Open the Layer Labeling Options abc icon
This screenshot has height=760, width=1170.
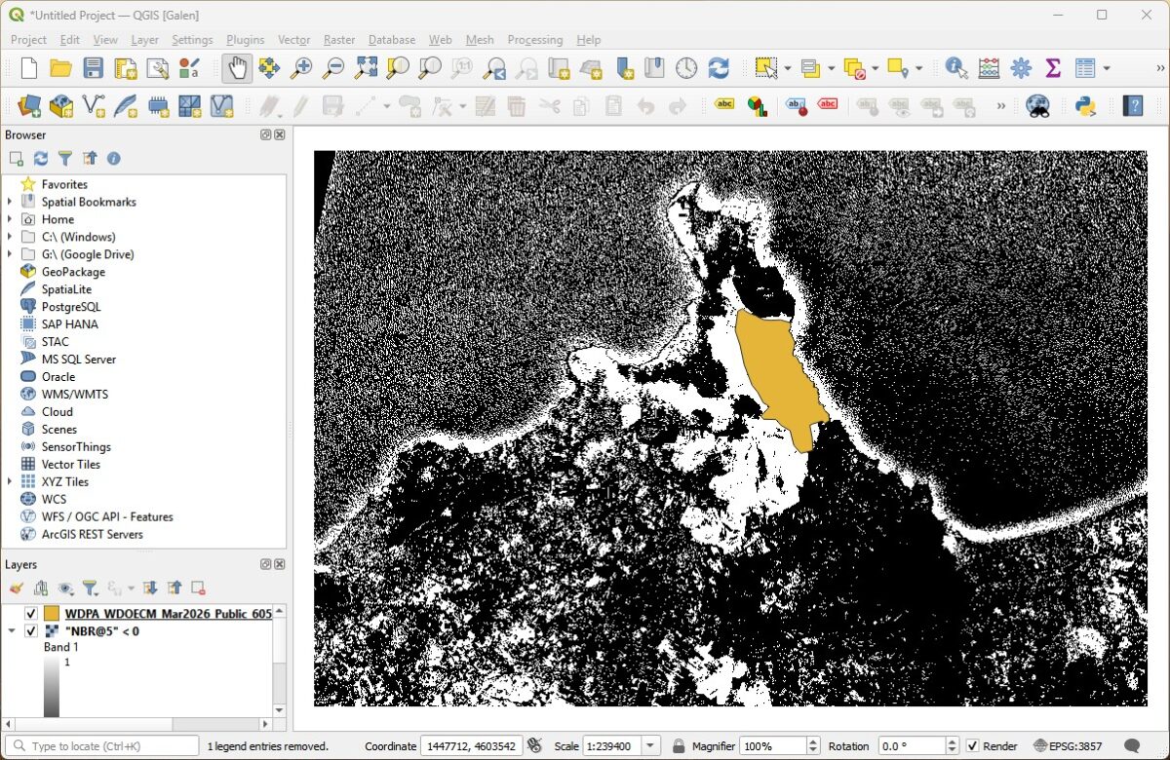coord(724,105)
